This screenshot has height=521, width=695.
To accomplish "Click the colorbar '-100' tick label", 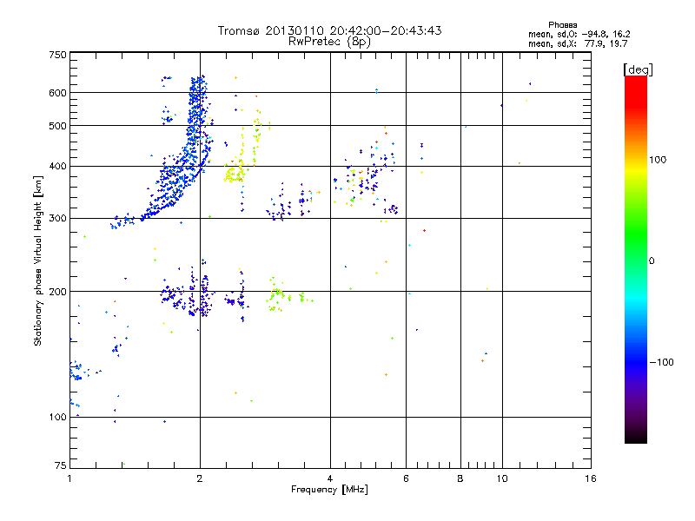I will coord(661,362).
